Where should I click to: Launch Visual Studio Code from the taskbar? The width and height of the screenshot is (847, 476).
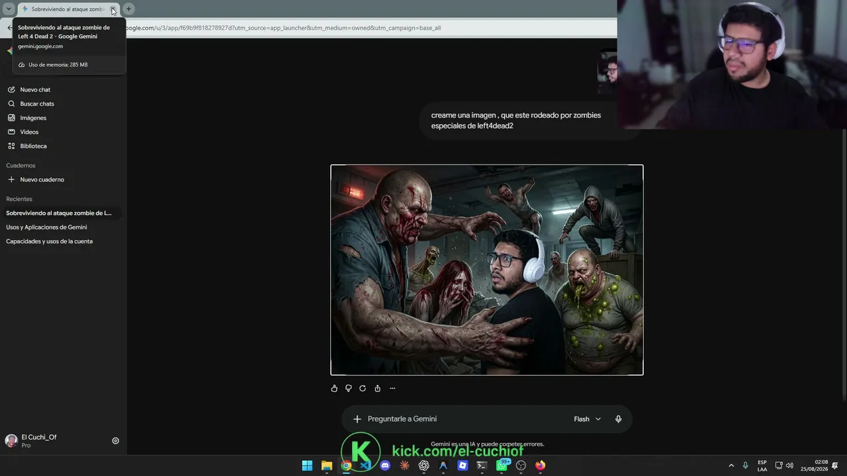(365, 465)
